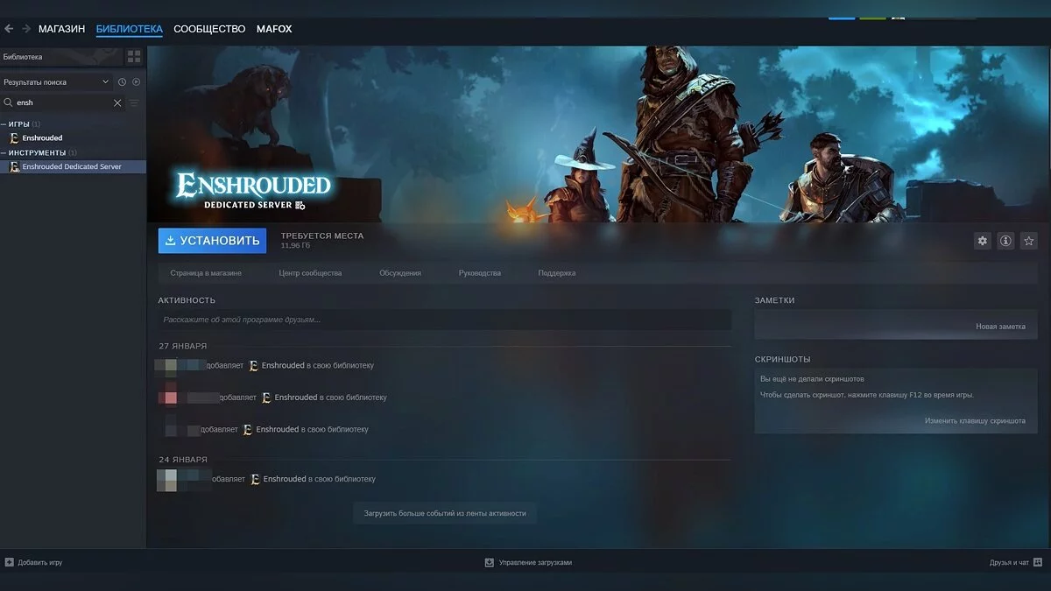The height and width of the screenshot is (591, 1051).
Task: Click the УСТАНОВИТЬ install button
Action: pyautogui.click(x=212, y=241)
